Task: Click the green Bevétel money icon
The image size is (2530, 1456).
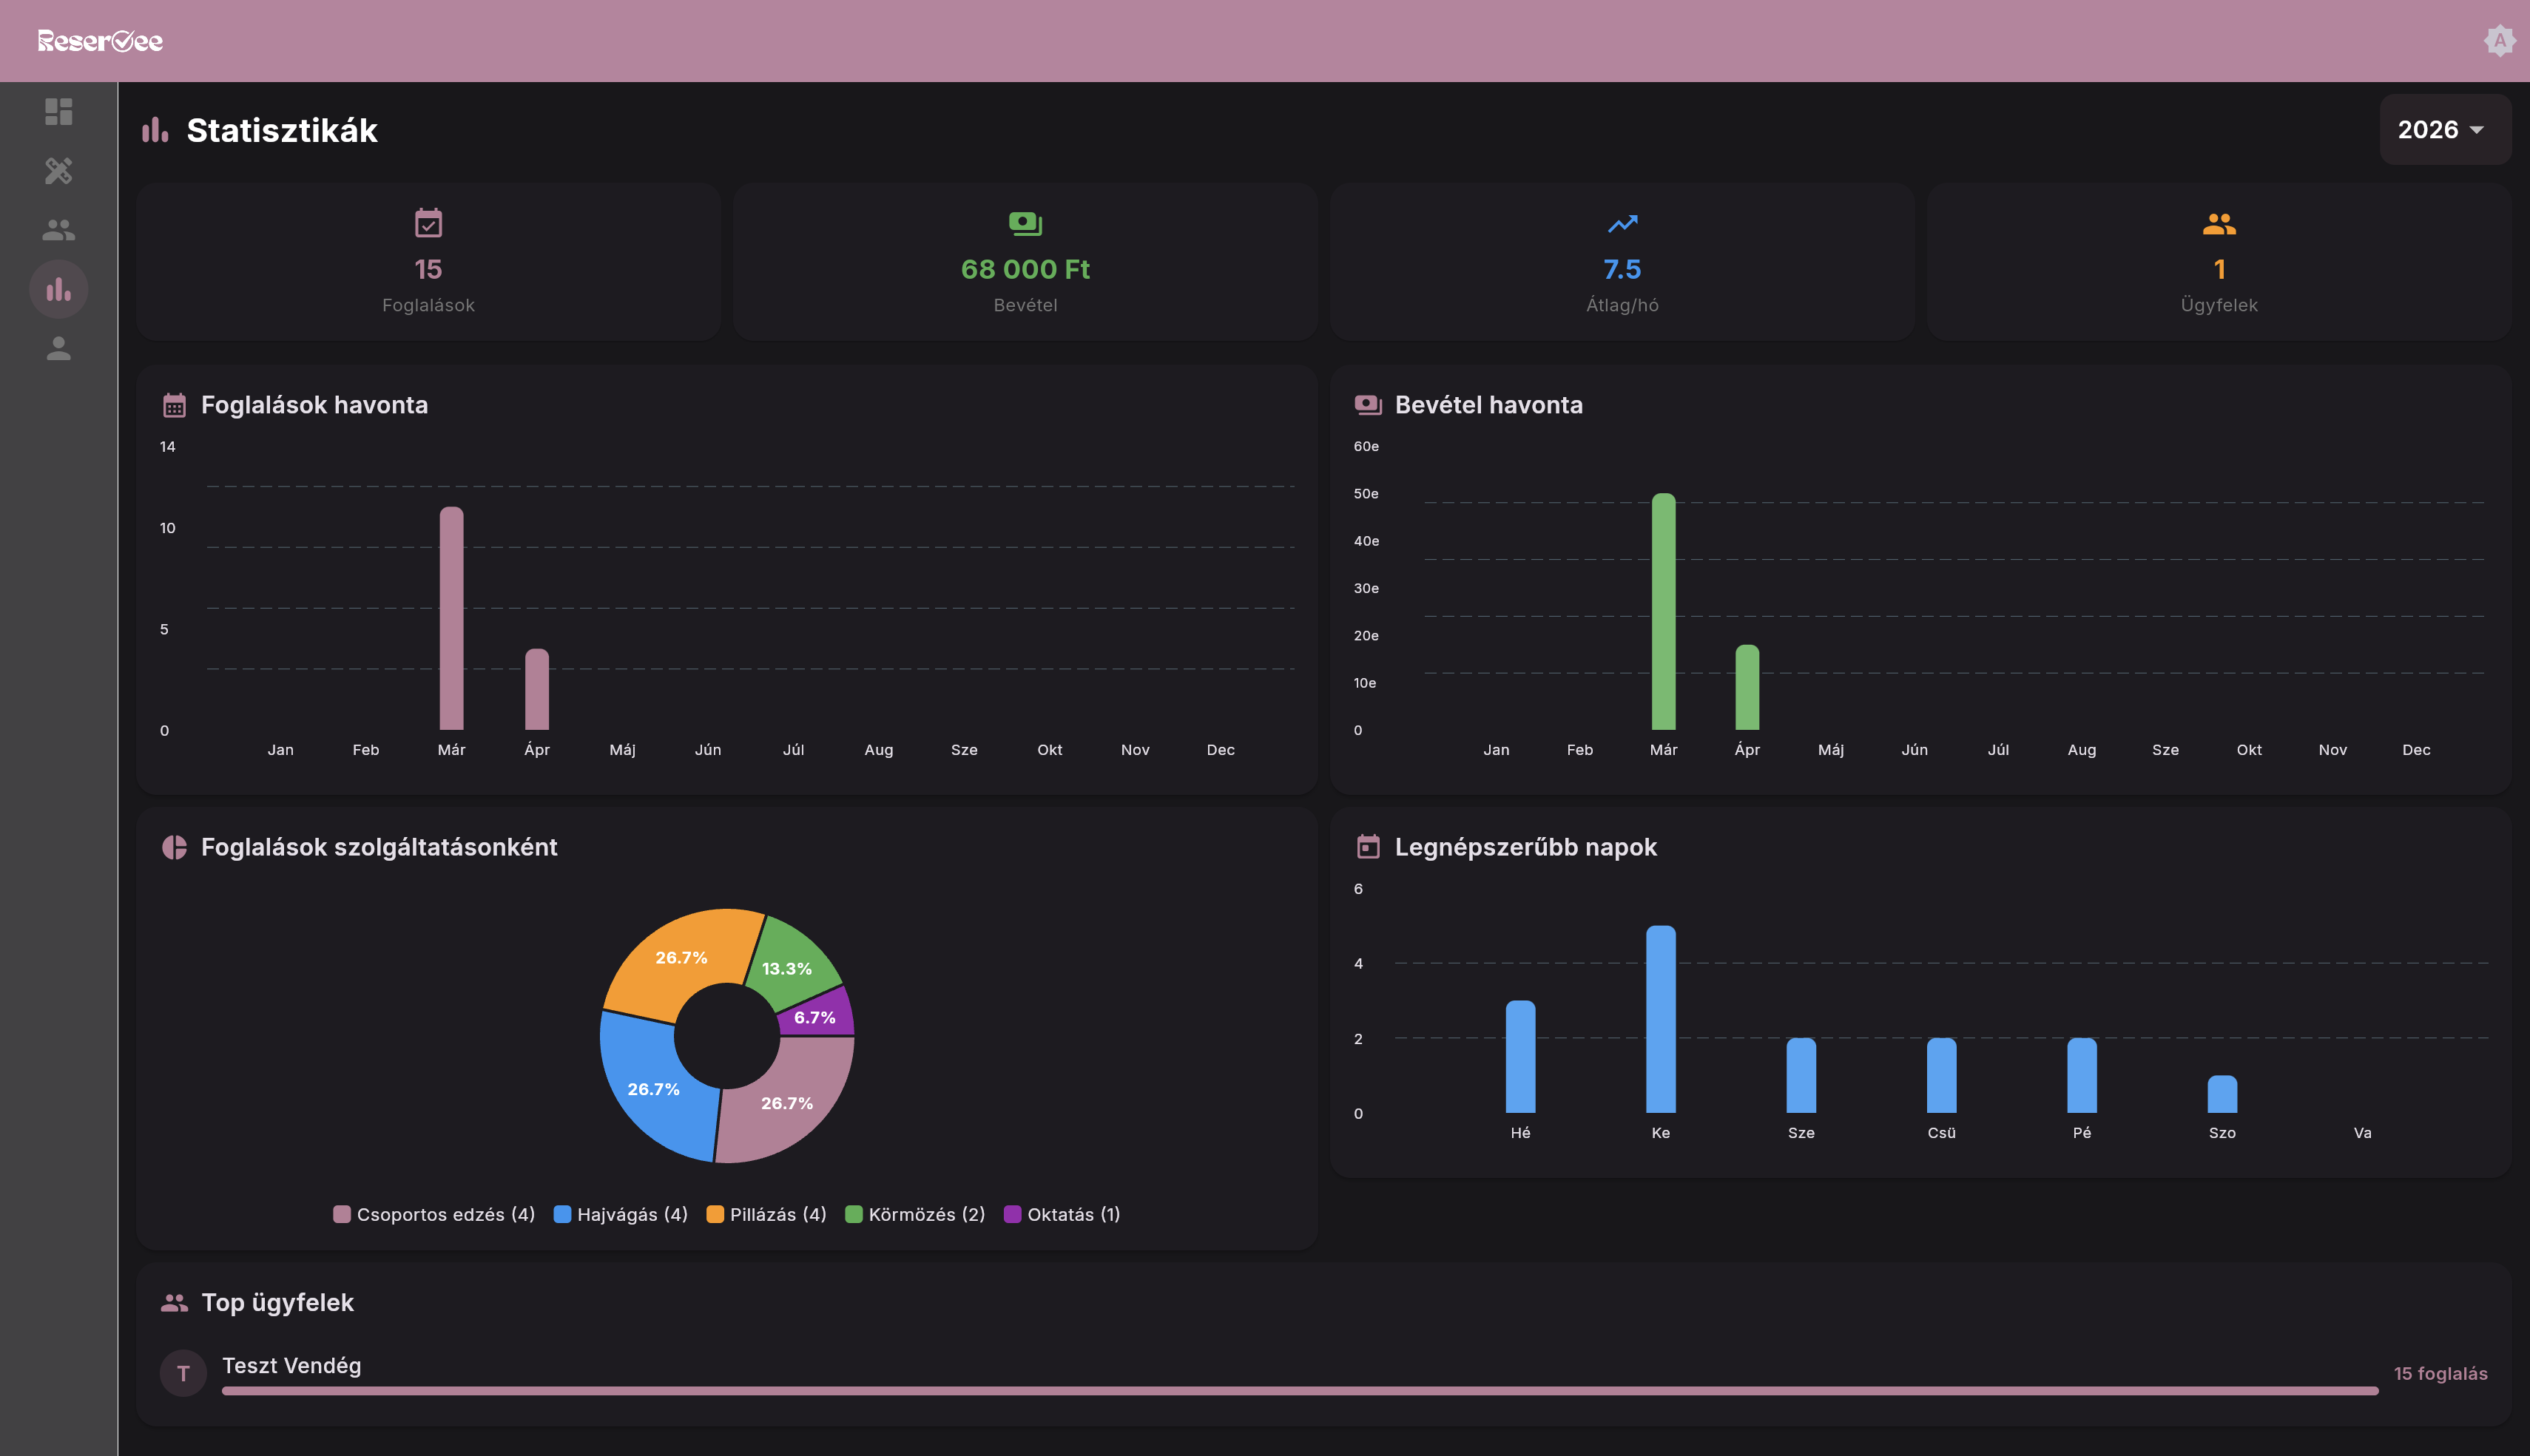Action: [x=1025, y=223]
